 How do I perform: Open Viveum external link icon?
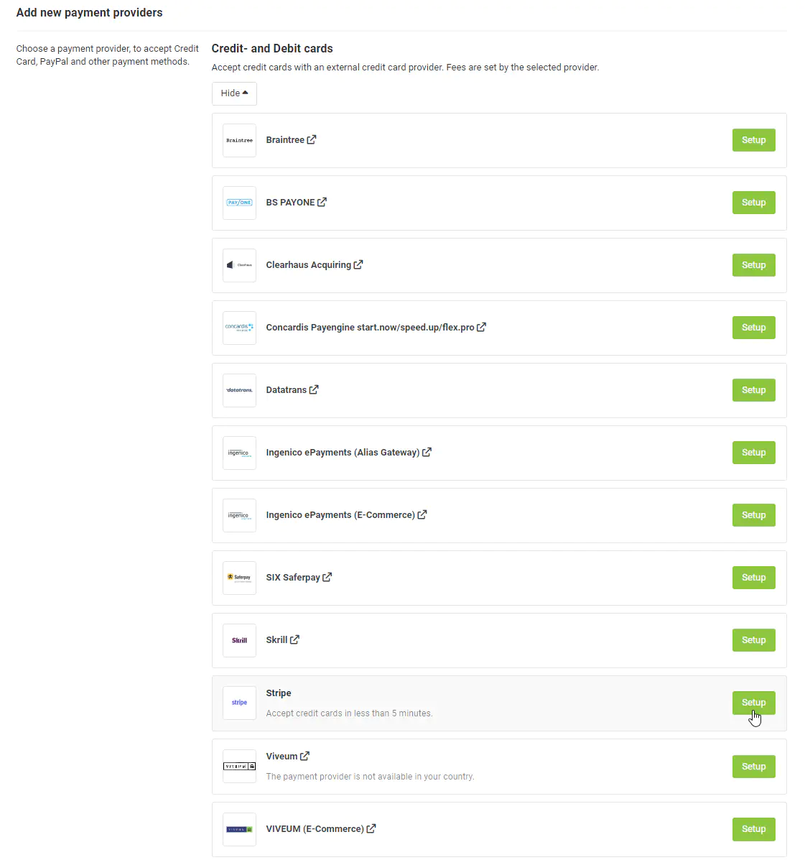[304, 757]
